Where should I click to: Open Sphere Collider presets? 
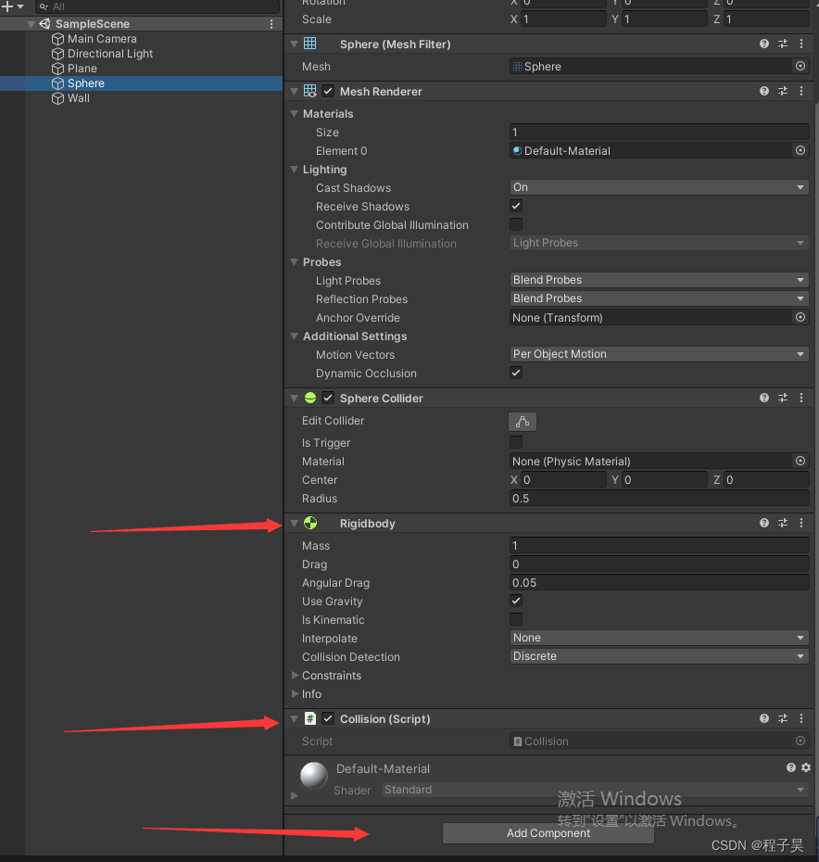tap(783, 398)
